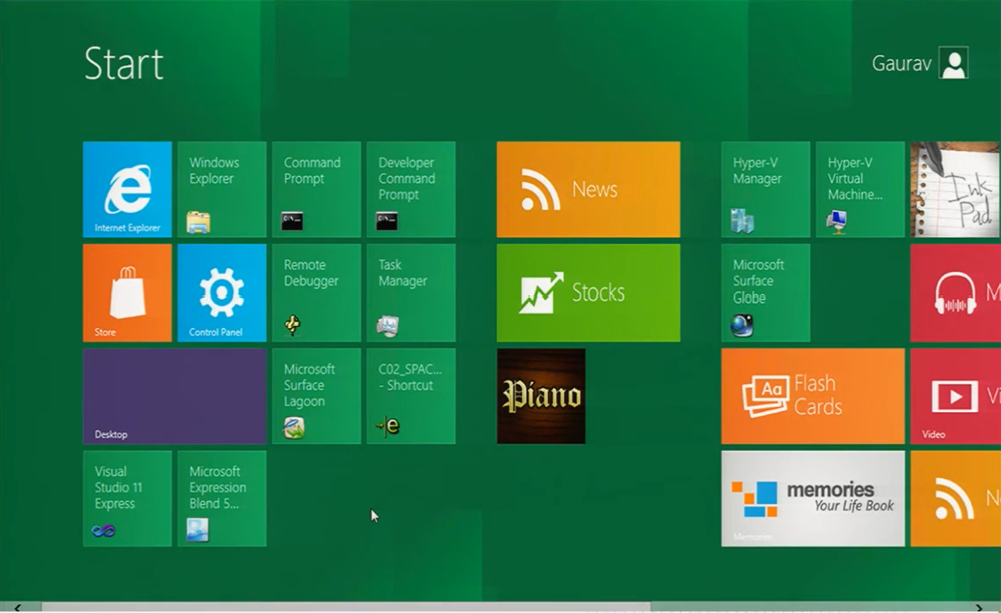Launch Developer Command Prompt tile
Screen dimensions: 1001x613
[x=411, y=189]
